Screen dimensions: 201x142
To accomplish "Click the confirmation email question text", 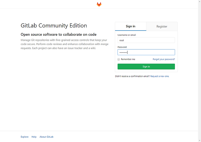I will pos(132,76).
